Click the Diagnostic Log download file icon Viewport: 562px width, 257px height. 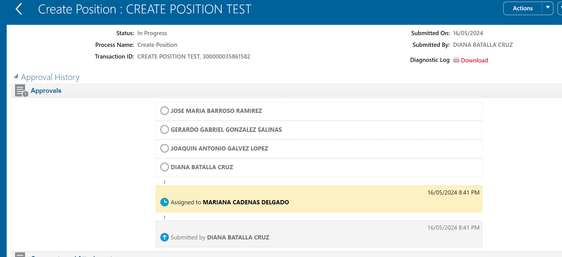(456, 60)
